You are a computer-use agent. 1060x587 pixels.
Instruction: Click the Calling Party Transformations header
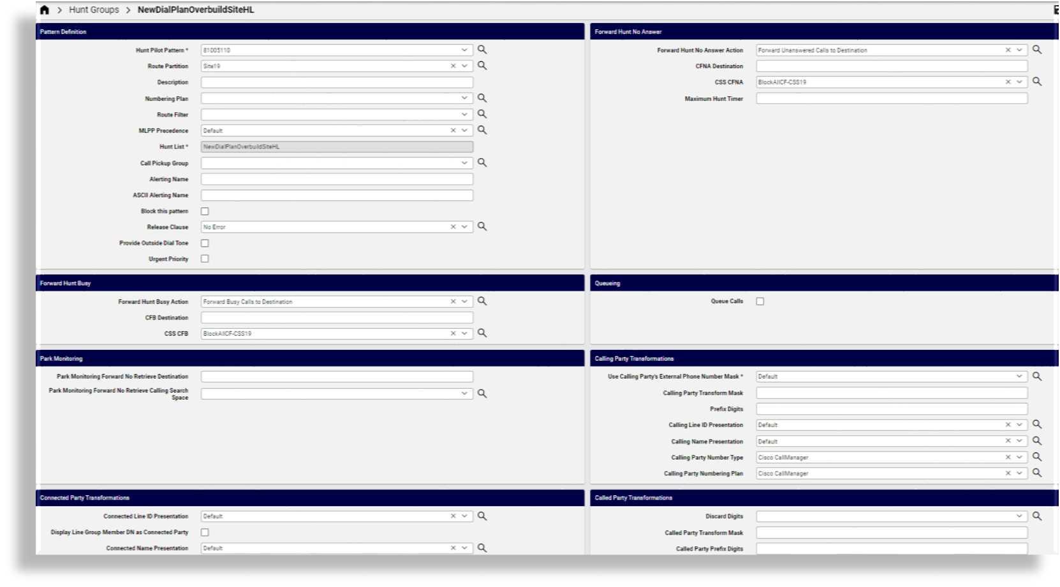825,358
